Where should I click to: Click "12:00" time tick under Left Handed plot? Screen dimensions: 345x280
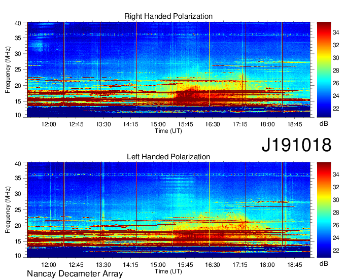pos(49,265)
